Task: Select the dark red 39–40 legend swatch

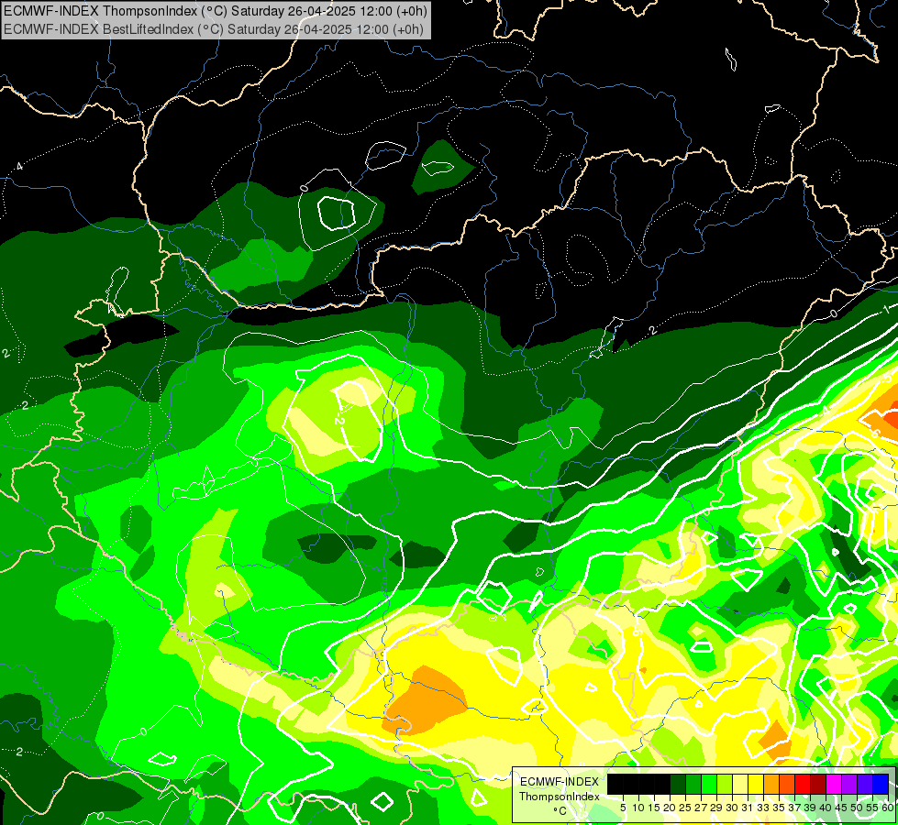Action: click(x=818, y=784)
